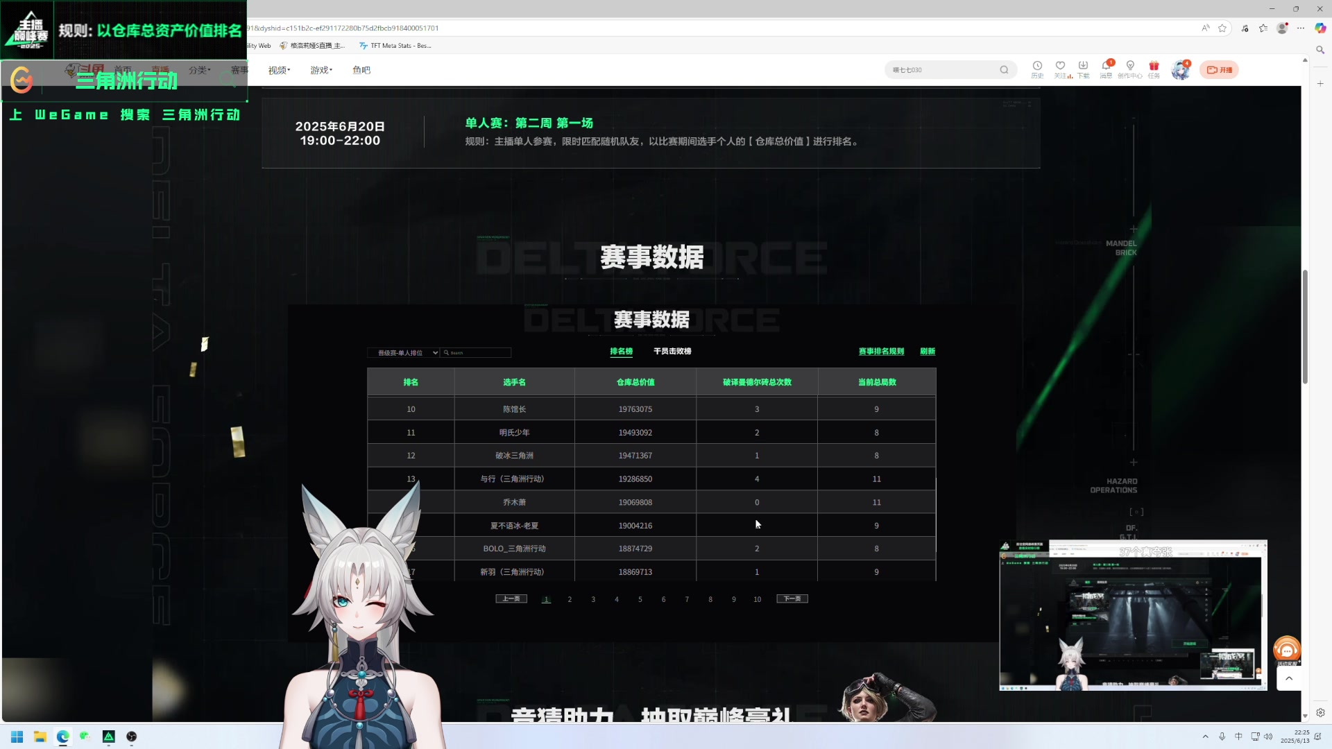Go to the previous page 上一页
1332x749 pixels.
[511, 599]
